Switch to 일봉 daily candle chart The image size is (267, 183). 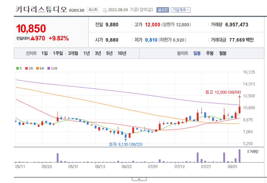pos(197,53)
